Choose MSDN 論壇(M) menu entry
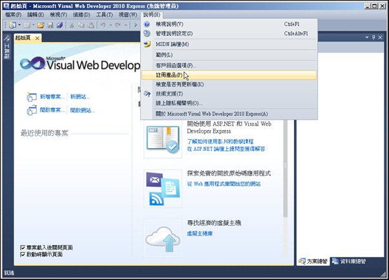The width and height of the screenshot is (389, 280). click(x=229, y=44)
